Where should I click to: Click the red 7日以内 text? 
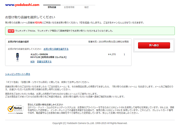coord(38,22)
